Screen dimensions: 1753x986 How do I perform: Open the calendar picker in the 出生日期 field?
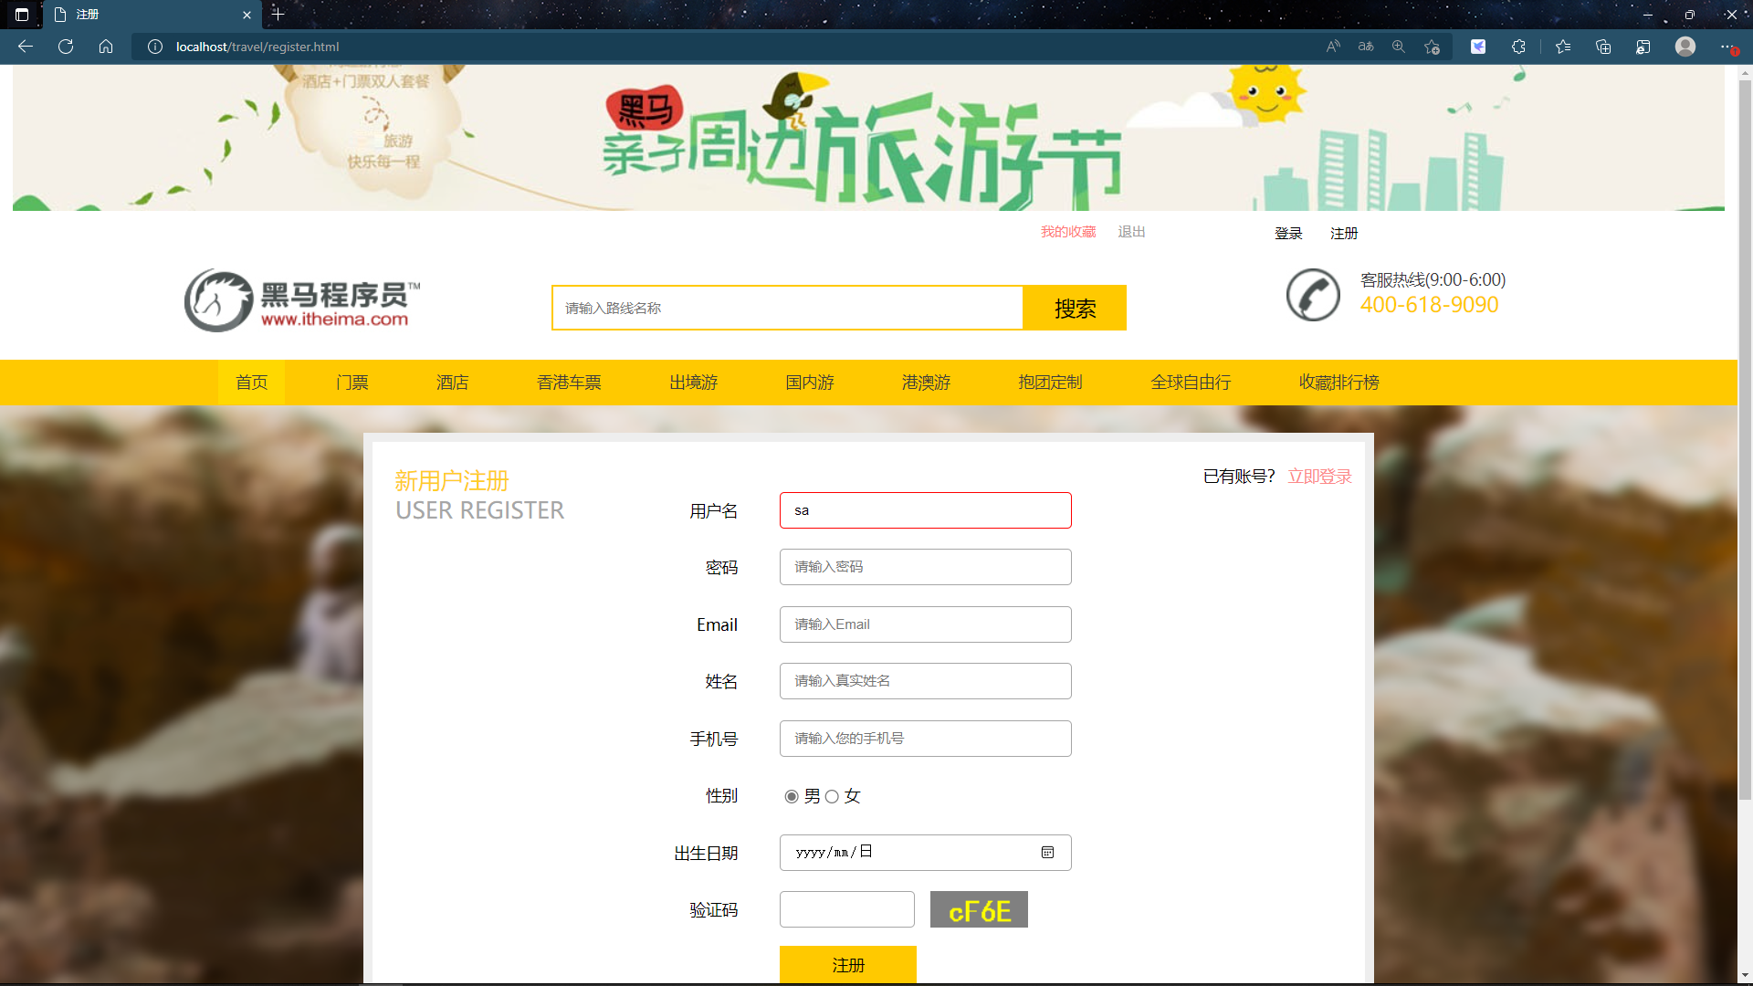pyautogui.click(x=1047, y=853)
